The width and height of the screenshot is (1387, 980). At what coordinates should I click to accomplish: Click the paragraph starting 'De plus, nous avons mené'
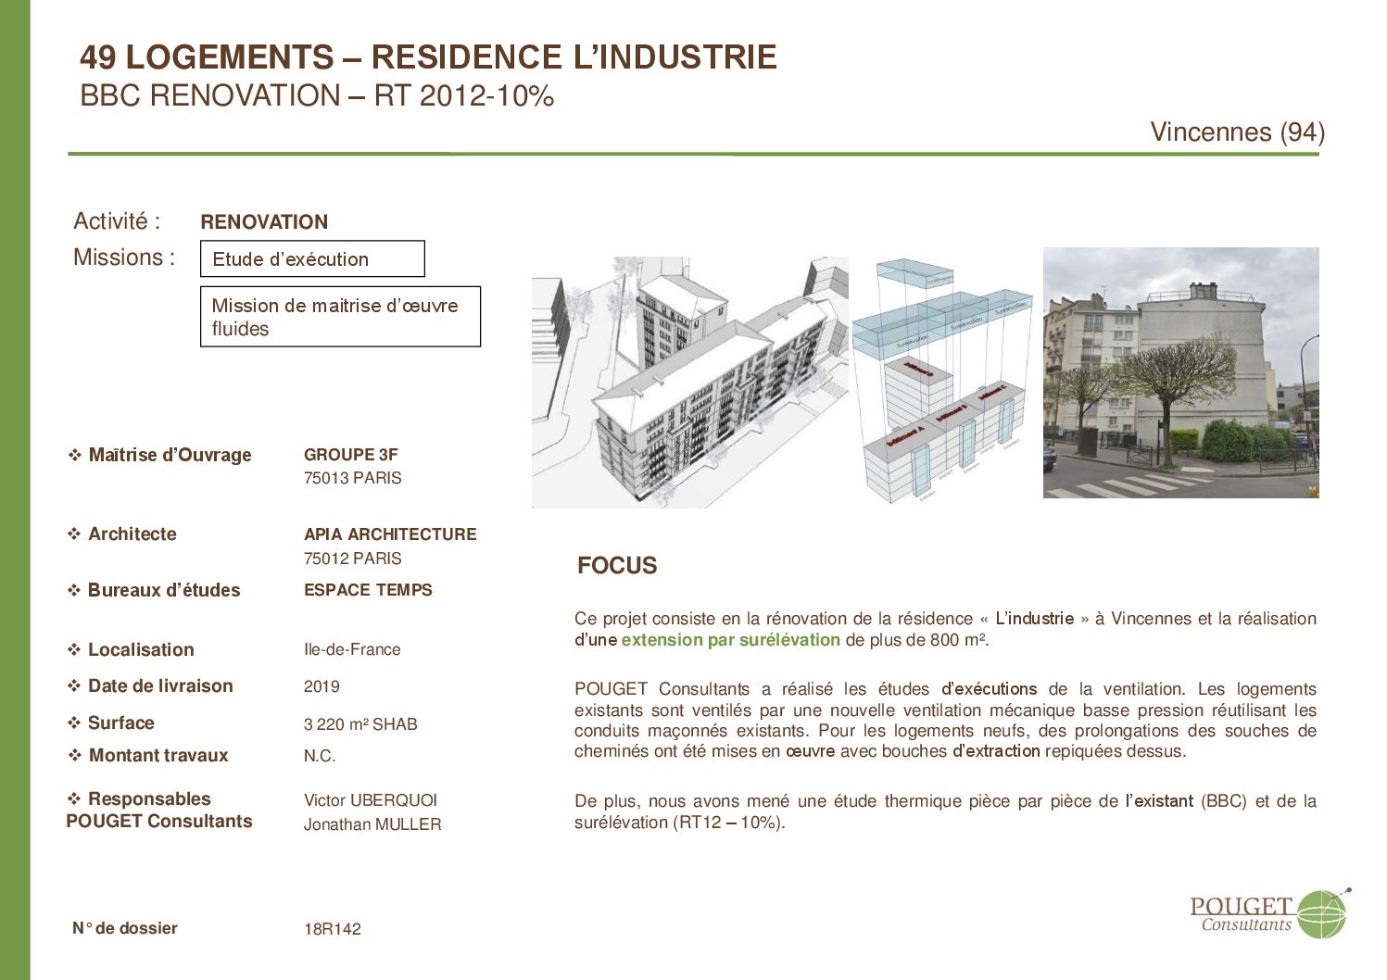coord(945,811)
